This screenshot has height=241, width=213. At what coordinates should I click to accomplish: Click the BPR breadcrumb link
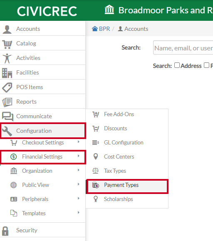104,29
